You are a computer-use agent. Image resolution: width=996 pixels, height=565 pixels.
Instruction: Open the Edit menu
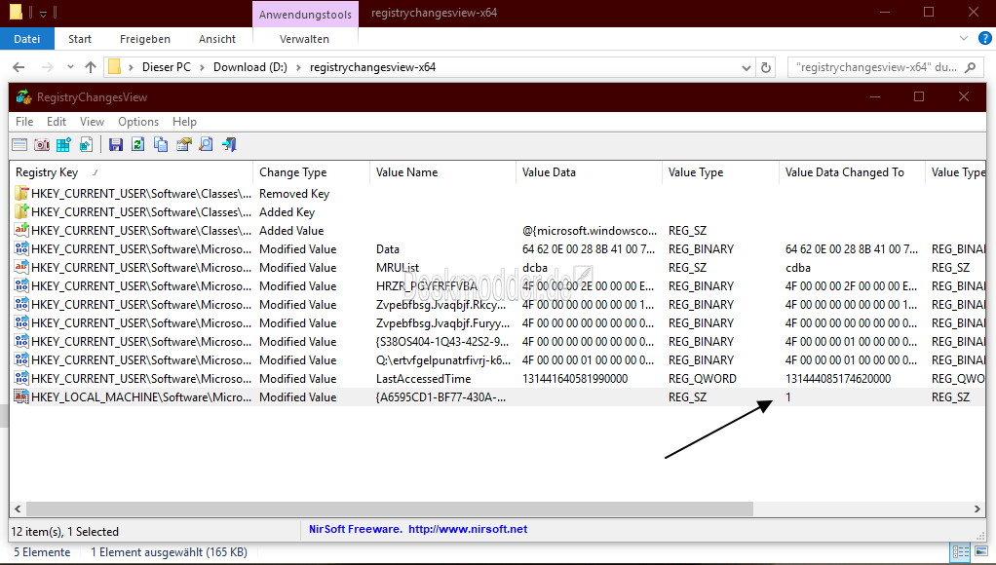(x=57, y=121)
